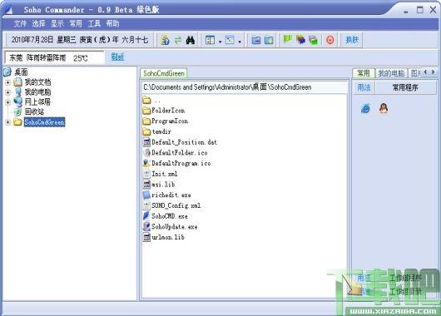This screenshot has height=316, width=441.
Task: Launch Internet Explorer from common programs
Action: [x=365, y=108]
